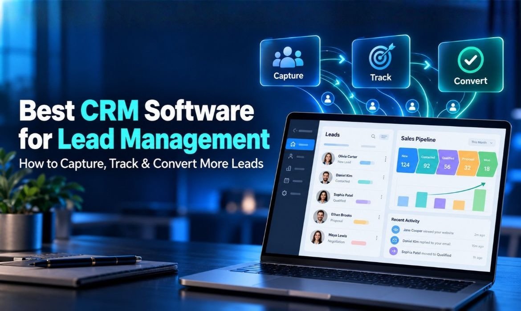Click the Capture card
Image resolution: width=521 pixels, height=311 pixels.
(290, 61)
